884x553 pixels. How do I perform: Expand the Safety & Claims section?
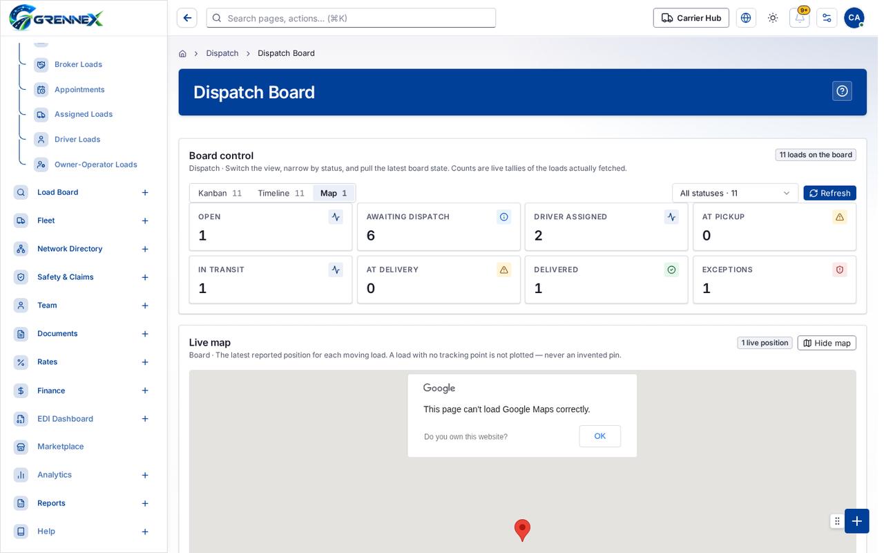(145, 277)
